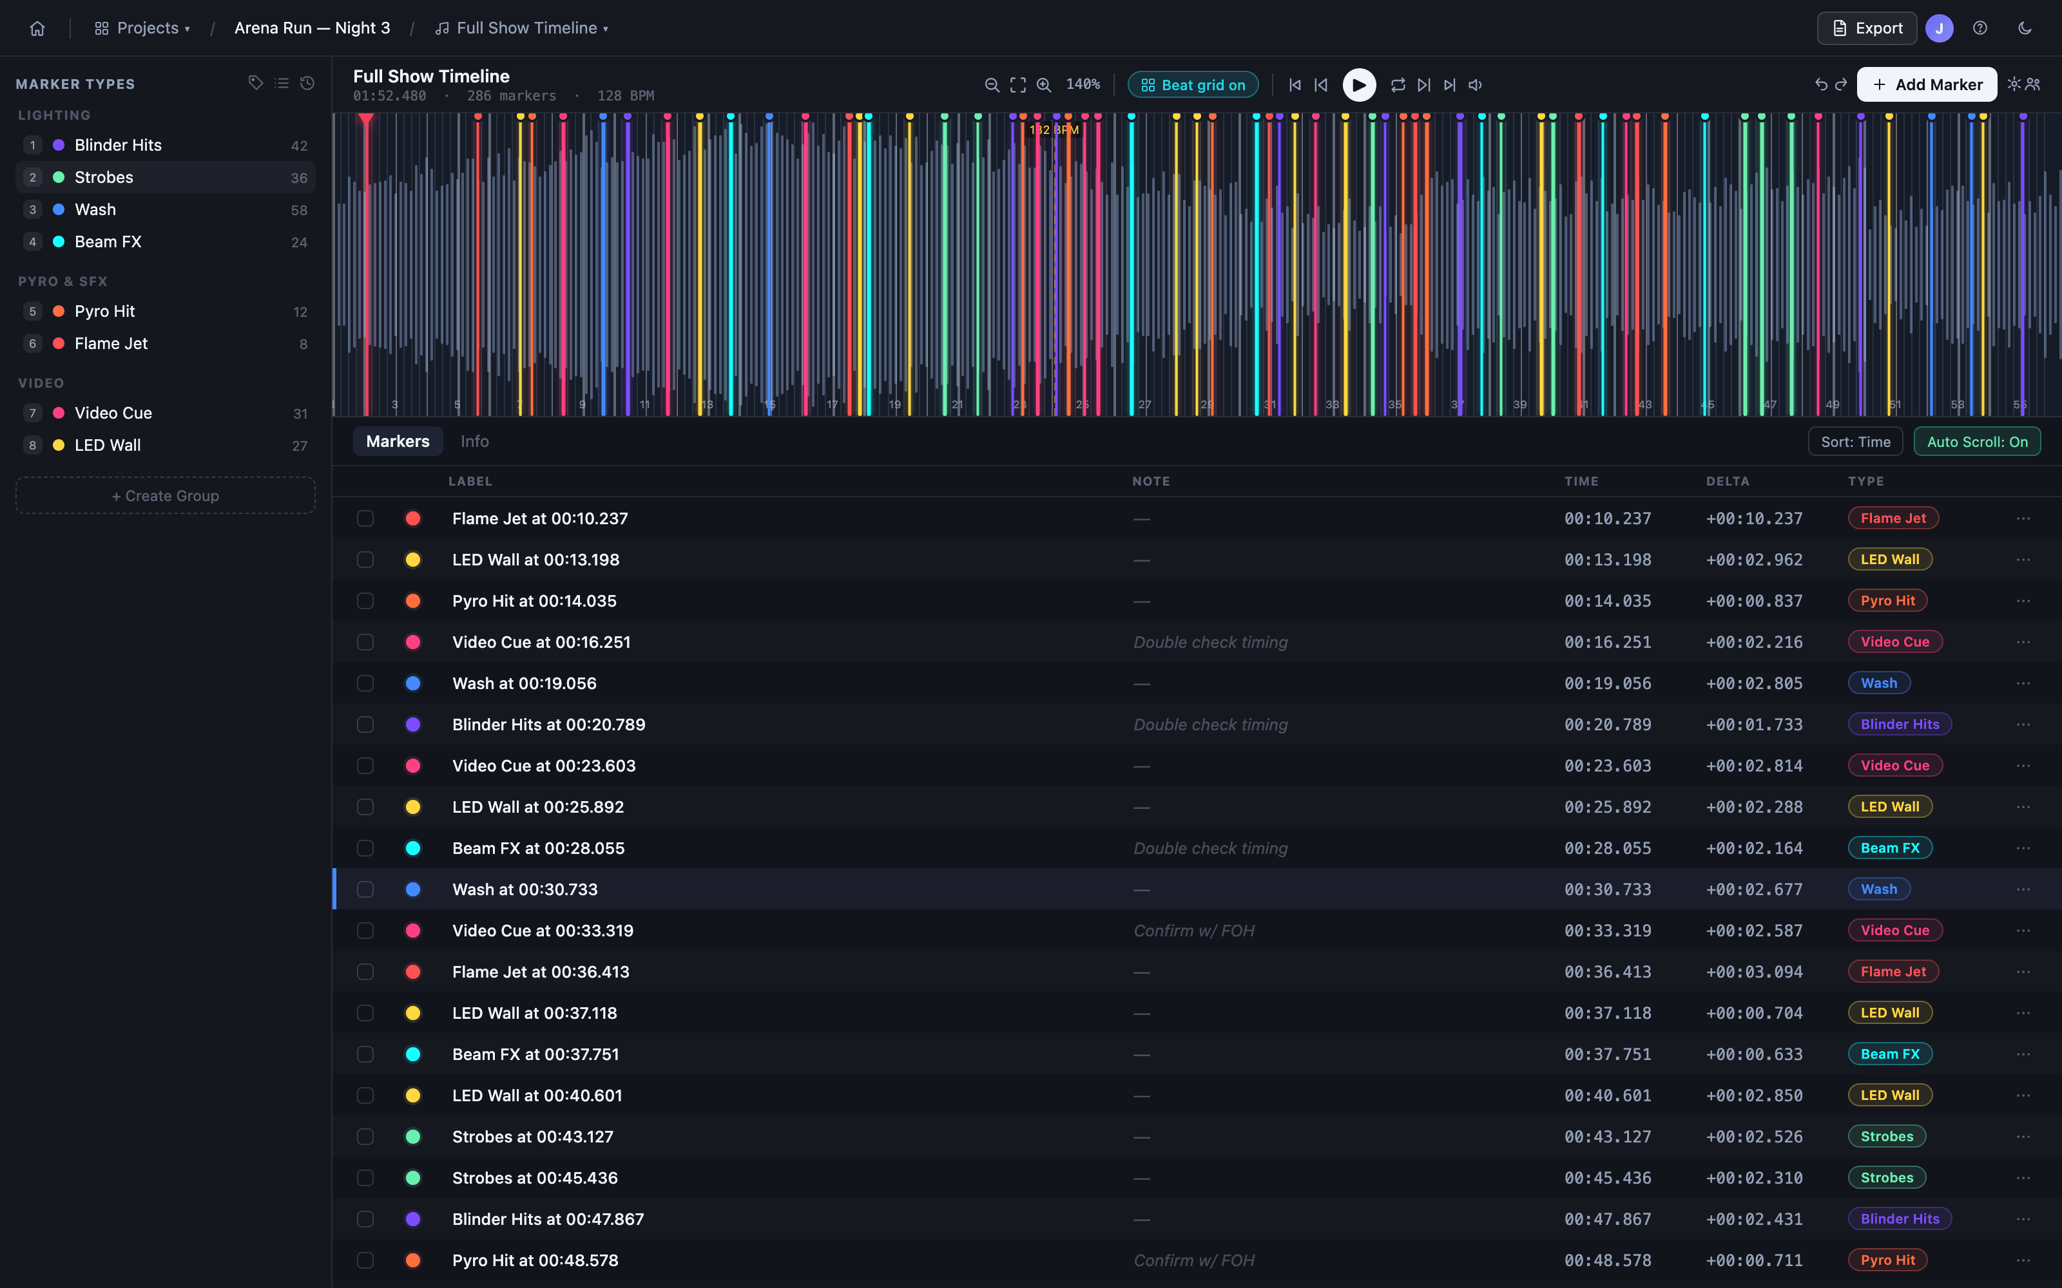The width and height of the screenshot is (2062, 1288).
Task: Open the 140% zoom level
Action: tap(1083, 84)
